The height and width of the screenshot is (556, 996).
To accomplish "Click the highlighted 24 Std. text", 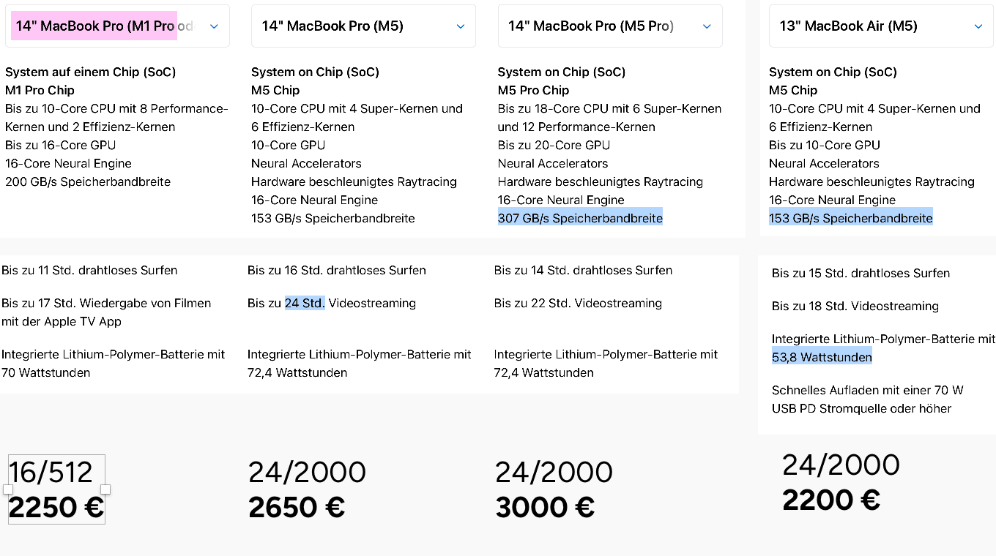I will tap(305, 303).
